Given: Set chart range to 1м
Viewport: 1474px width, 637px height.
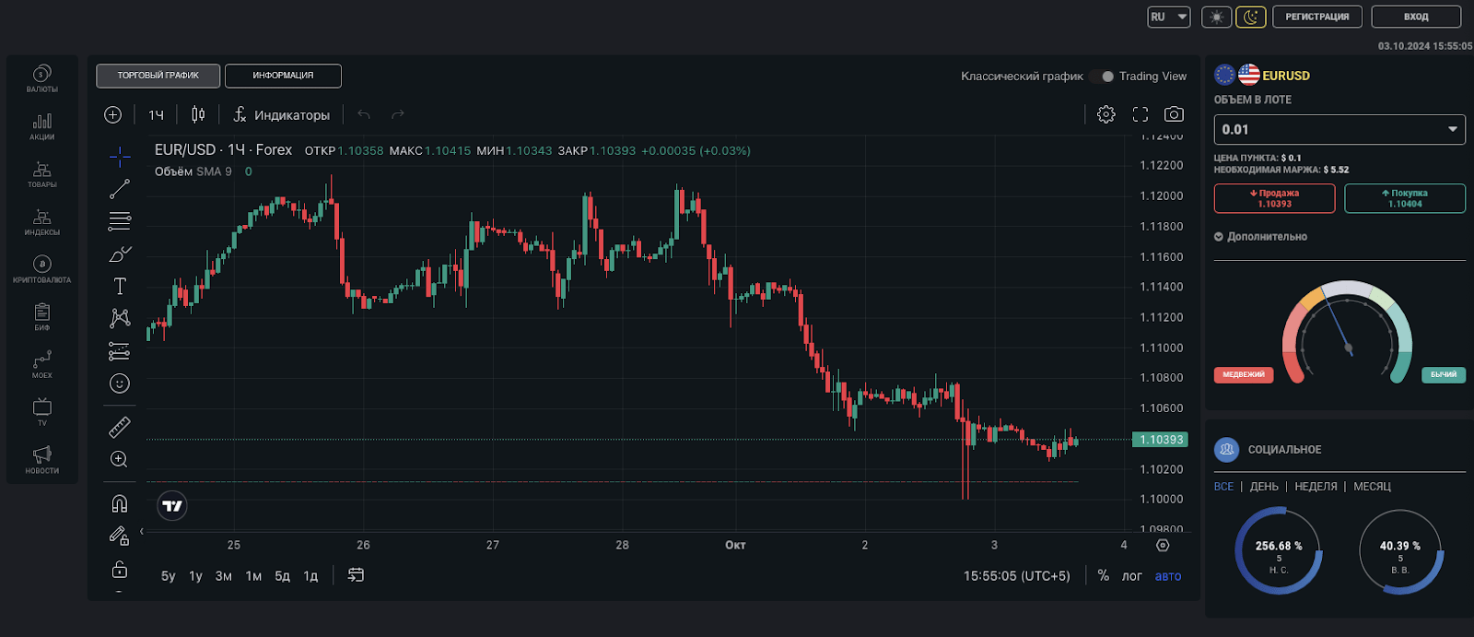Looking at the screenshot, I should (253, 576).
